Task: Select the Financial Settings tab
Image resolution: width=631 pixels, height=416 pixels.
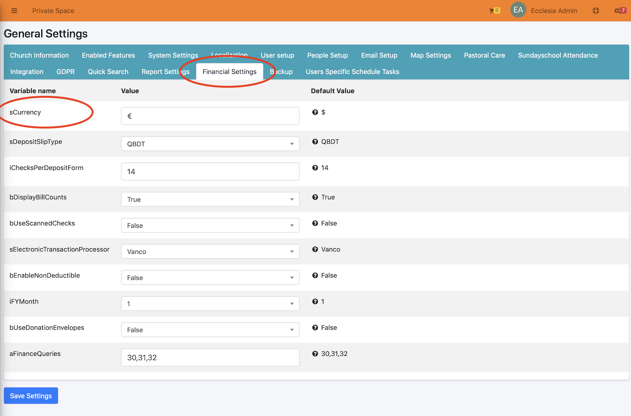Action: pos(229,72)
